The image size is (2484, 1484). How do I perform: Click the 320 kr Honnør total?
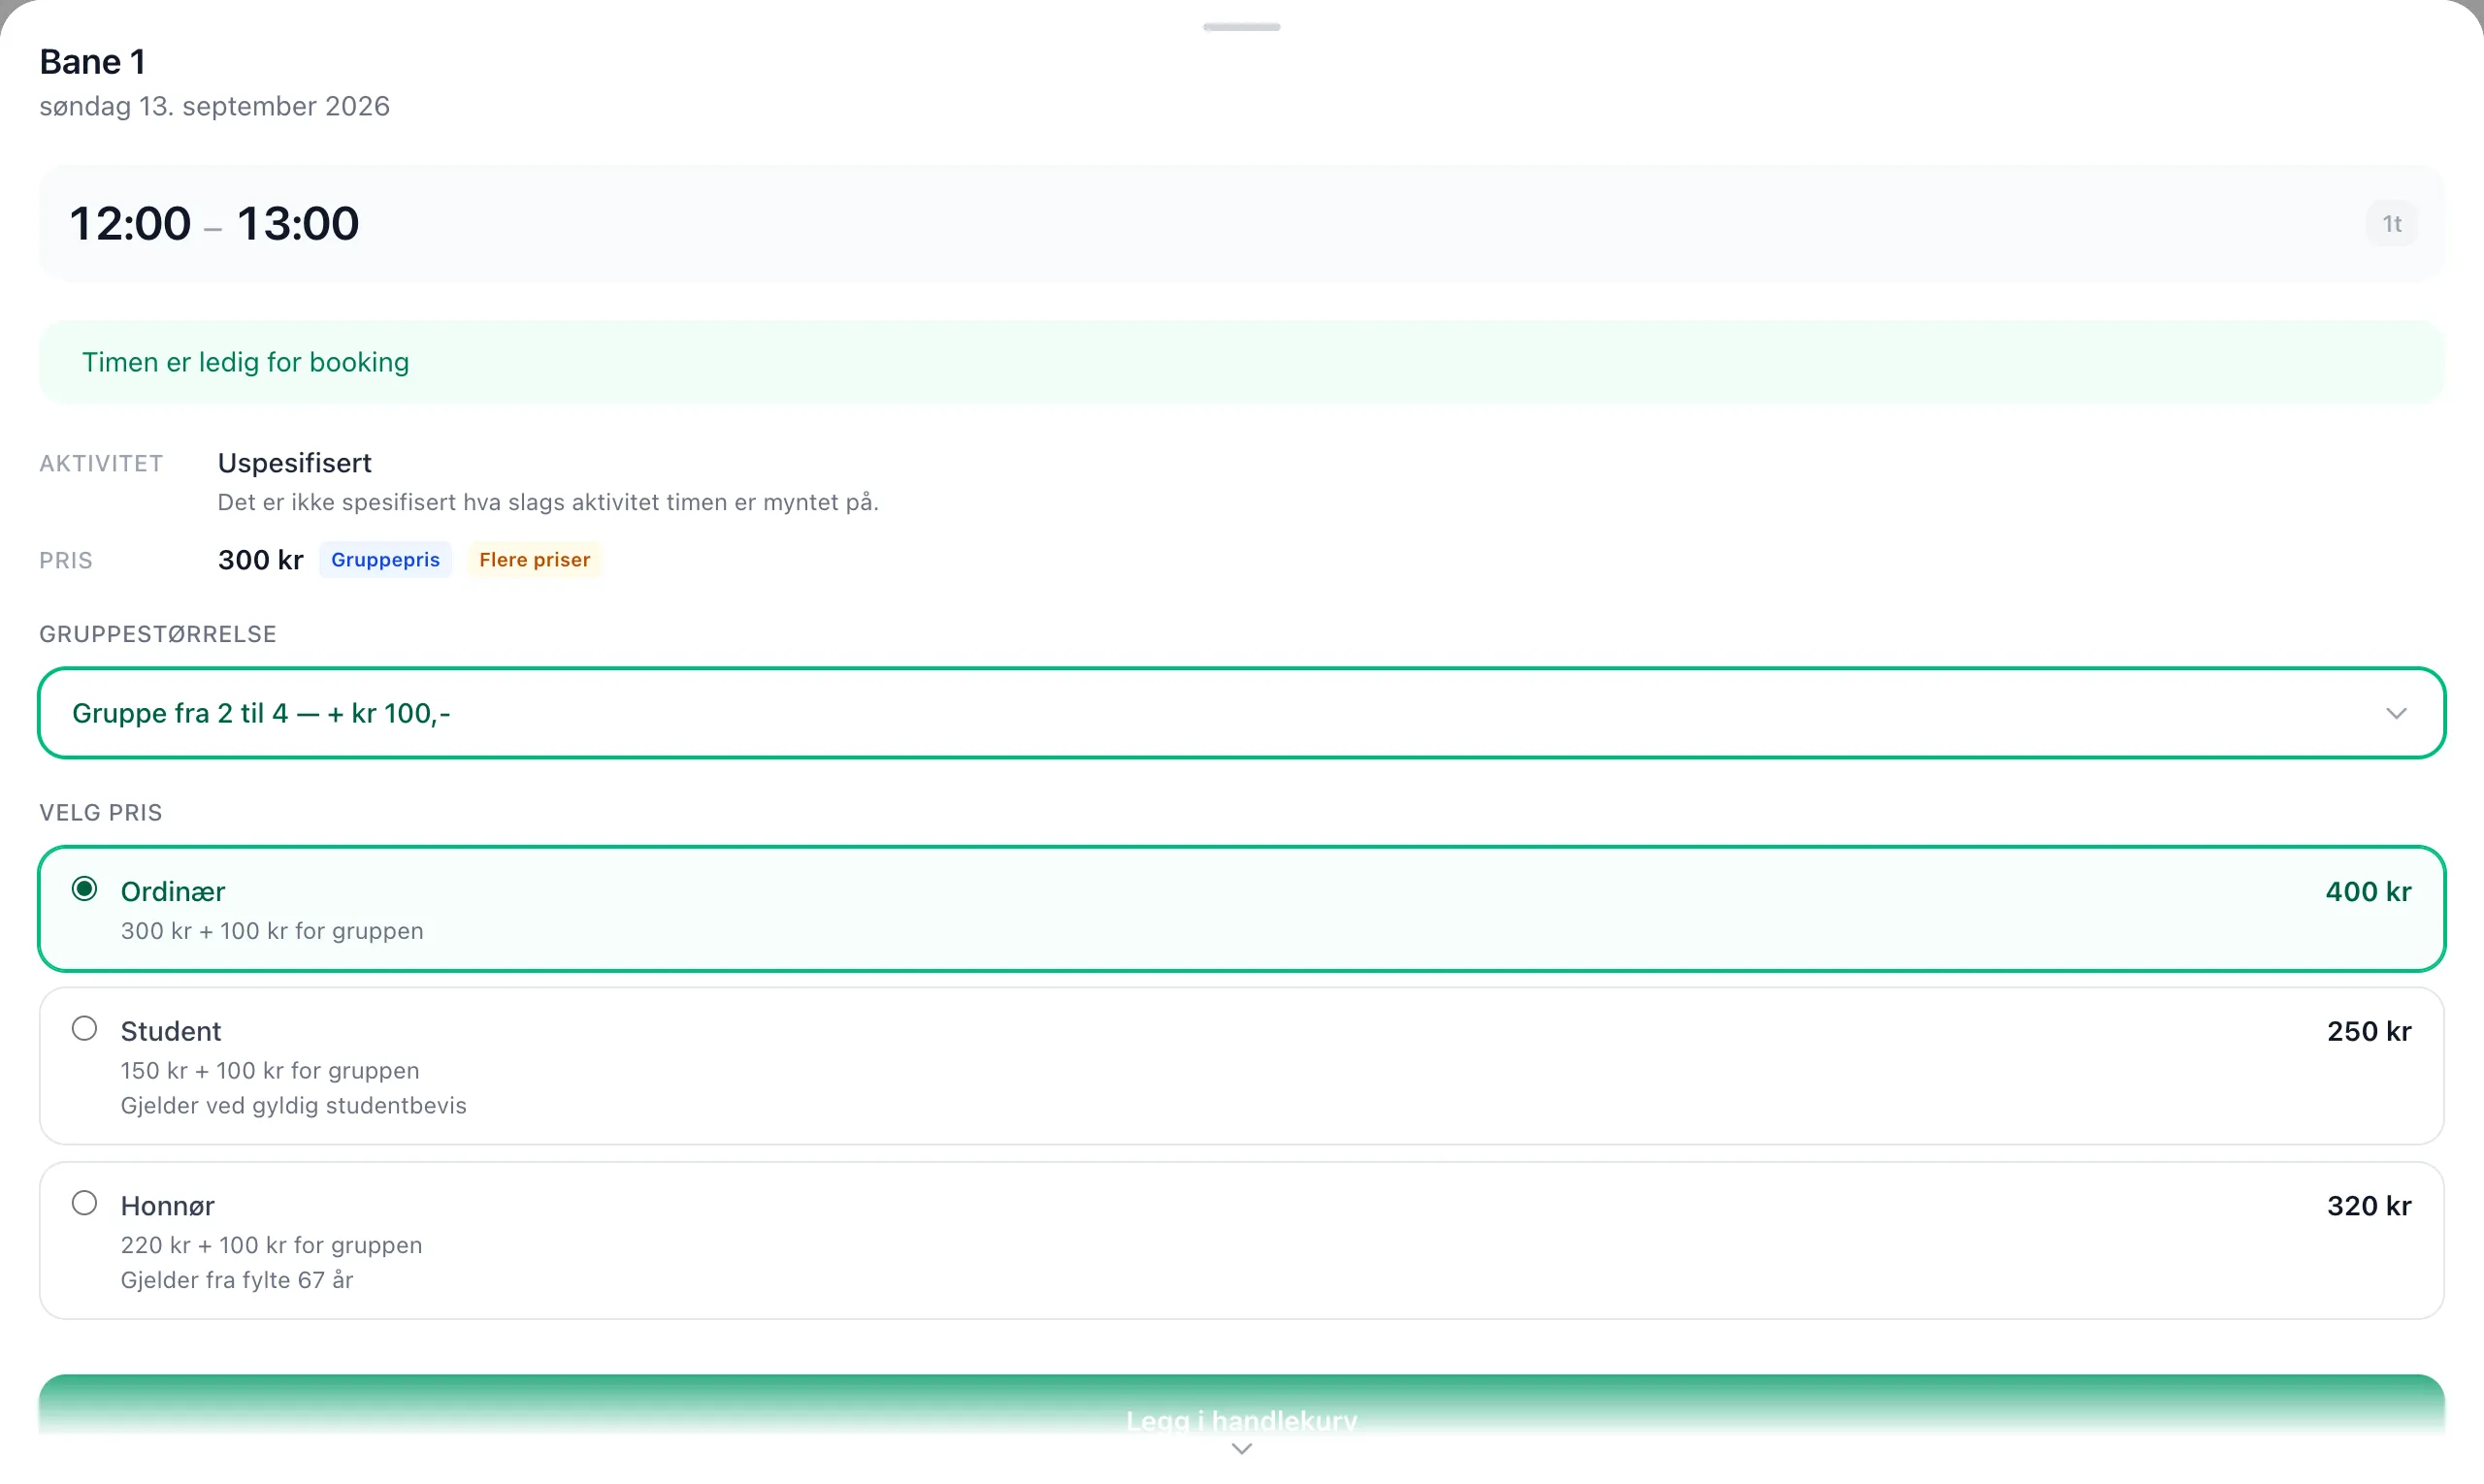pyautogui.click(x=2369, y=1206)
